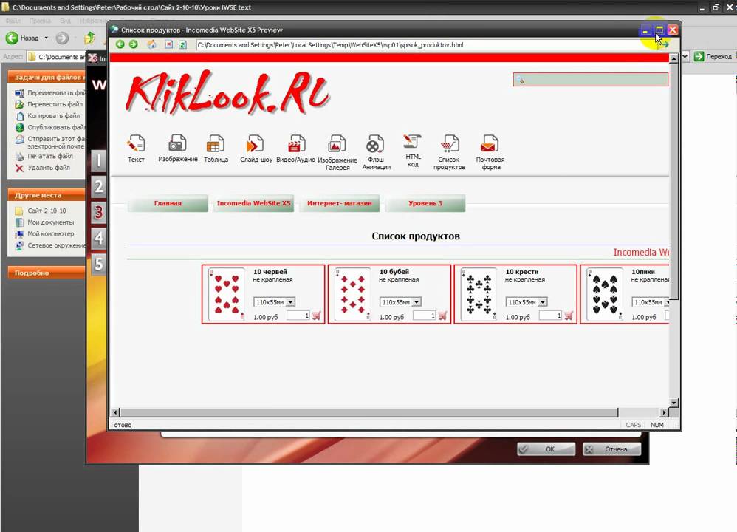This screenshot has width=737, height=532.
Task: Click step 4 in the WebSite X5 sidebar
Action: click(98, 237)
